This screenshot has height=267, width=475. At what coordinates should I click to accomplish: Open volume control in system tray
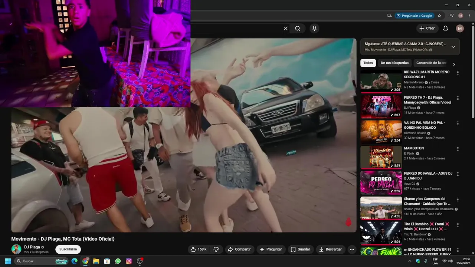tap(451, 261)
